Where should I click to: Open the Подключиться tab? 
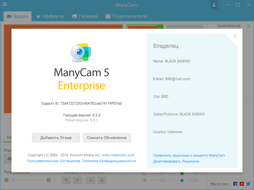tap(126, 16)
